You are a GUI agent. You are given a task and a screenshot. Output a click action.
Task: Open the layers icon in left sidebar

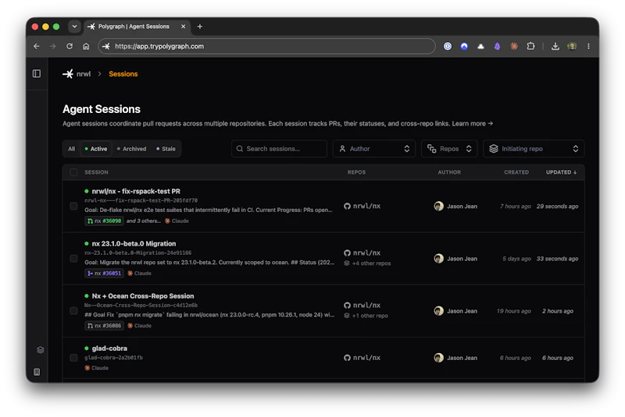pos(41,350)
